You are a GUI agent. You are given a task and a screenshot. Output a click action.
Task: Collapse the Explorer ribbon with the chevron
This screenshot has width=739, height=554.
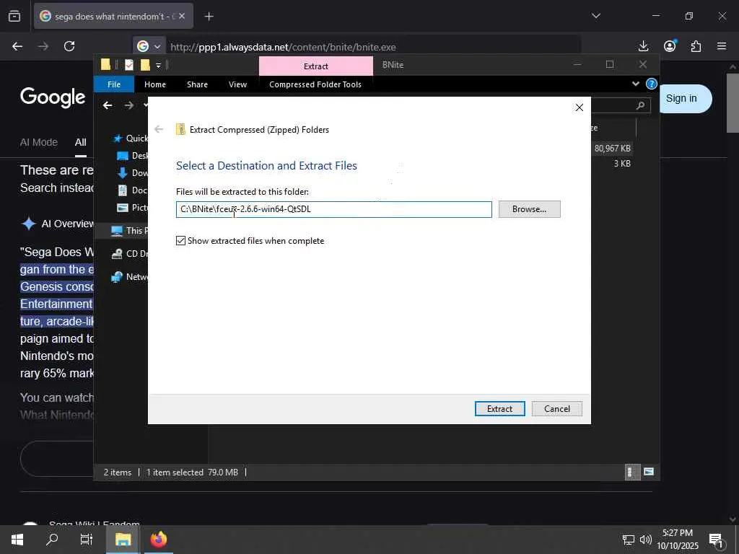click(635, 84)
